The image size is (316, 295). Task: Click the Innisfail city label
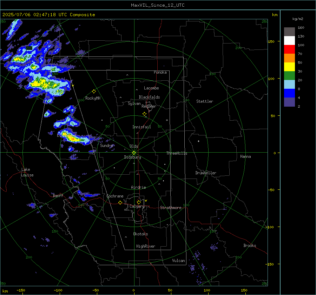coord(141,127)
